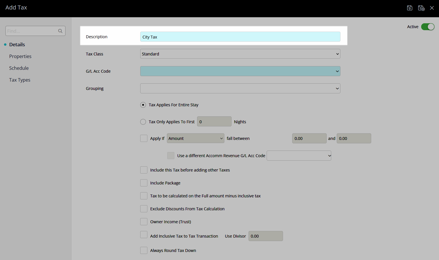This screenshot has height=260, width=439.
Task: Click the fall between lower amount field
Action: click(309, 138)
